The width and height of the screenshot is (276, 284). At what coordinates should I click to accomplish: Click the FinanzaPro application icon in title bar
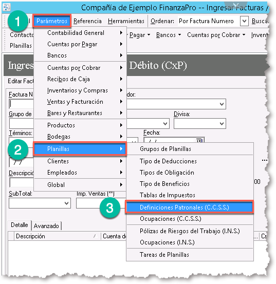pos(7,7)
